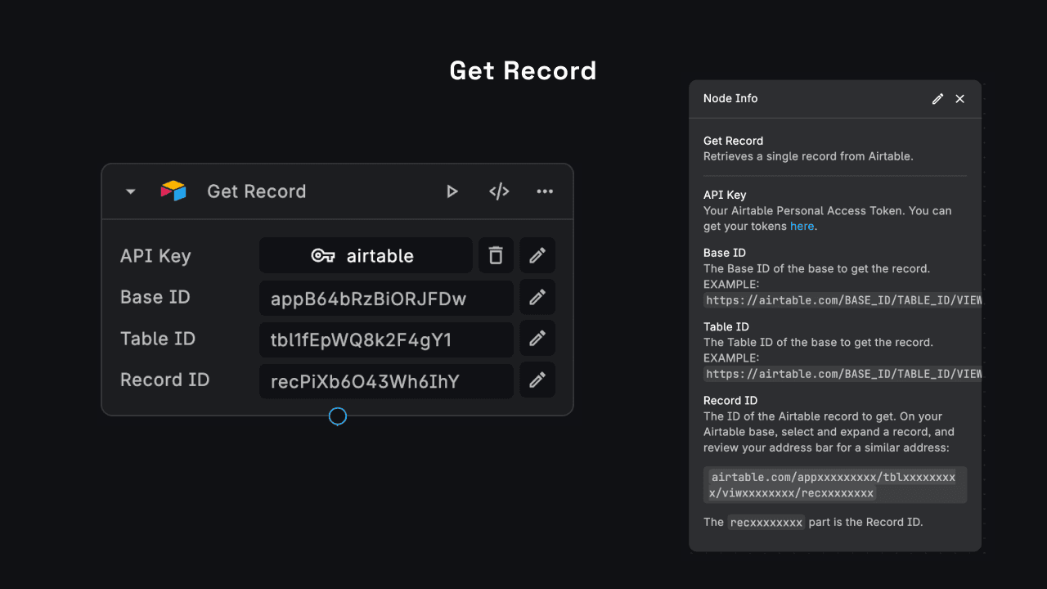Click the pencil icon in Node Info header
1047x589 pixels.
pyautogui.click(x=937, y=98)
